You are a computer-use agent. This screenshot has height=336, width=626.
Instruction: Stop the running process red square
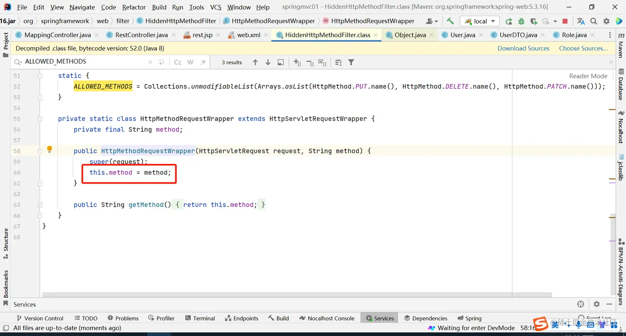[565, 21]
